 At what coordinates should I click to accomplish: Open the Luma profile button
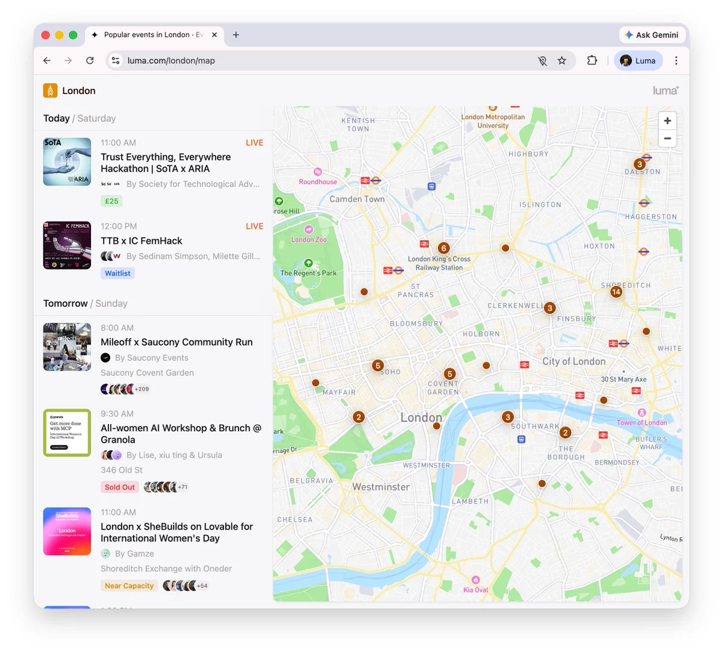click(639, 60)
